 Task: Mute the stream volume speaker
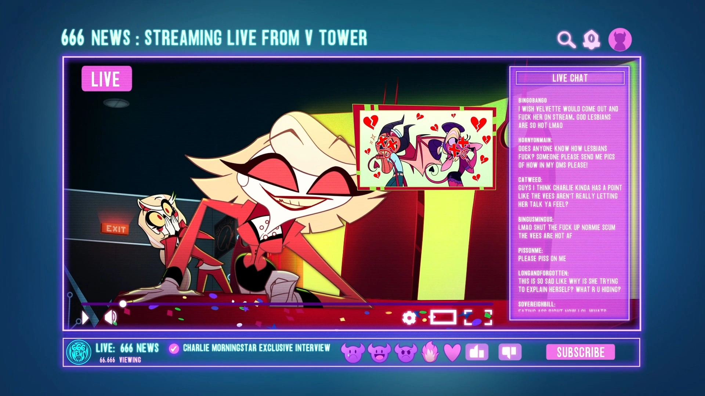pyautogui.click(x=111, y=317)
